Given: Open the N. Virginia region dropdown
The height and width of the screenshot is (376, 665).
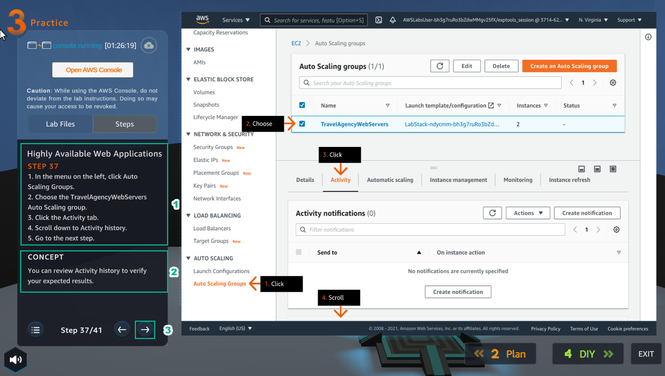Looking at the screenshot, I should point(593,20).
